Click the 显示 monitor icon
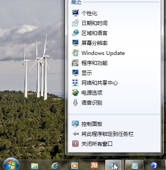Image resolution: width=166 pixels, height=170 pixels. coord(75,73)
